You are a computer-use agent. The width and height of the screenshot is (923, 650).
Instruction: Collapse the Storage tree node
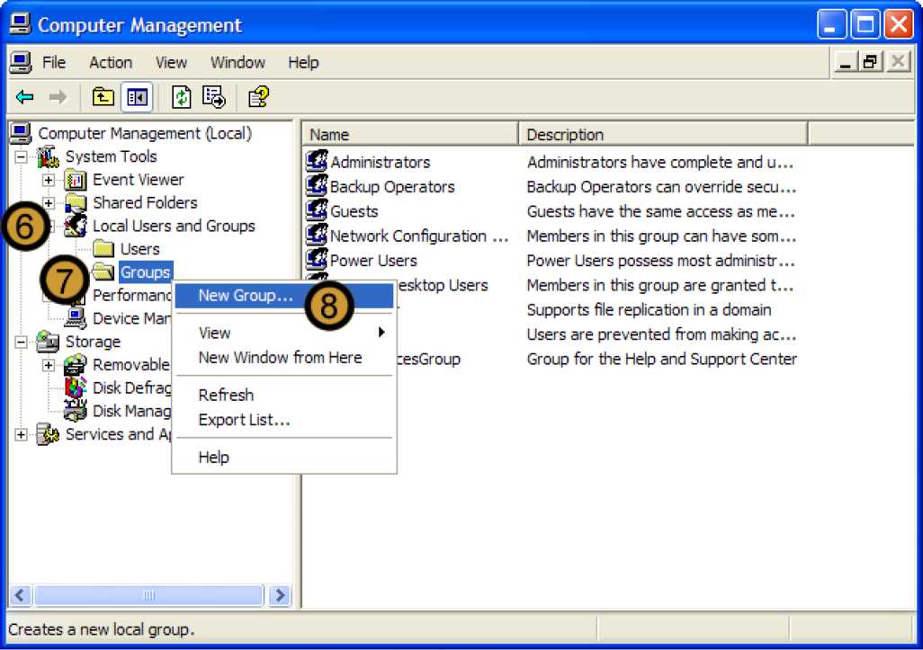pyautogui.click(x=22, y=342)
